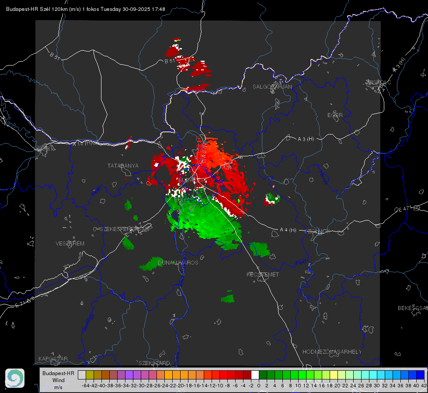The height and width of the screenshot is (393, 428).
Task: Click the Heves county label
Action: pyautogui.click(x=323, y=177)
